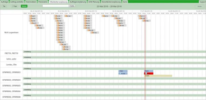The width and height of the screenshot is (206, 100).
Task: Select employee row OFNP8005, OFNP8005
Action: click(x=11, y=86)
